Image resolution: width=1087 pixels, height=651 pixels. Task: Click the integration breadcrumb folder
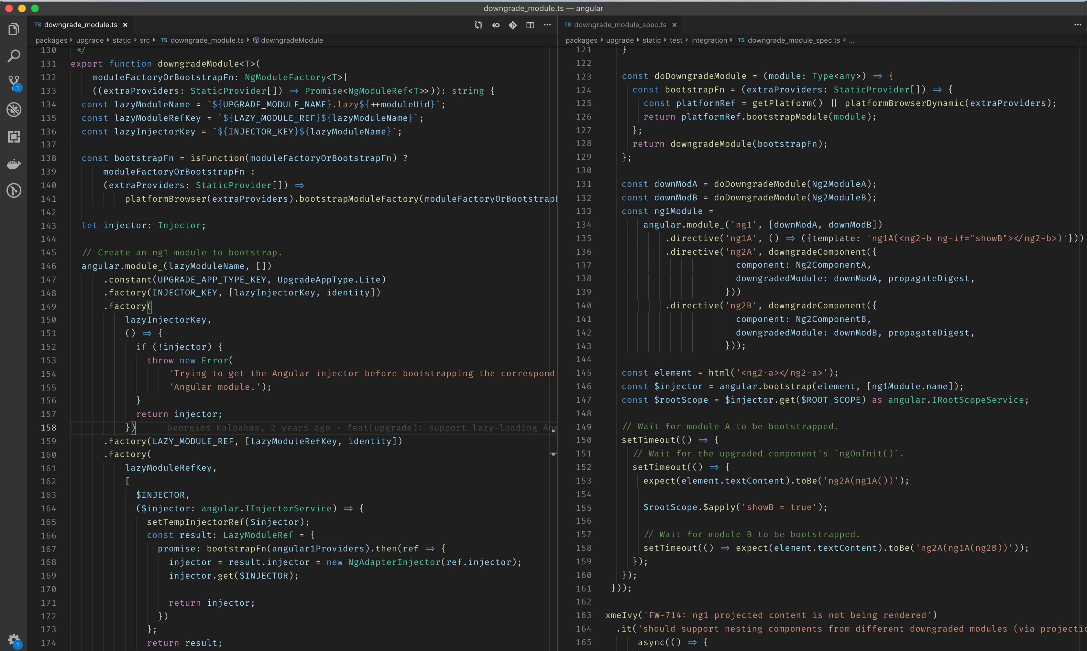pos(708,40)
